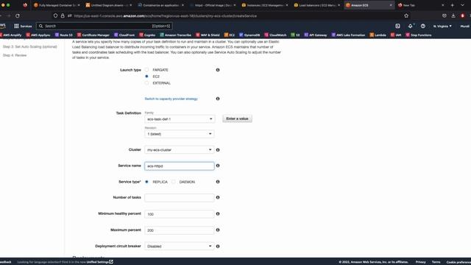This screenshot has height=265, width=471.
Task: Open the CloudWatch bookmark shortcut
Action: pos(275,35)
